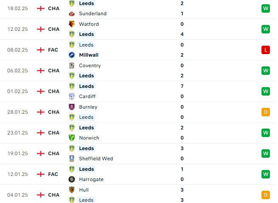The image size is (278, 203).
Task: Click the Sunderland club crest
Action: (72, 14)
